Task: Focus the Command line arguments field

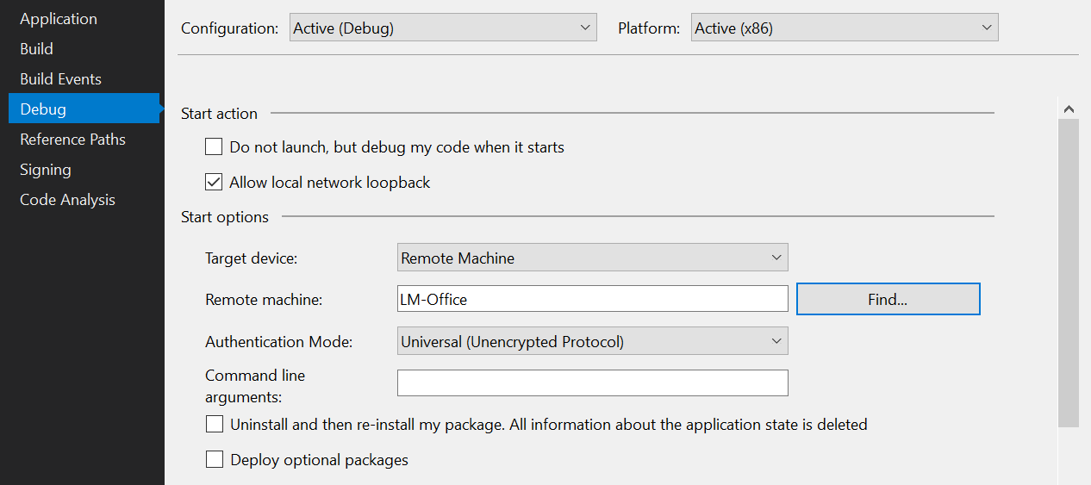Action: 592,383
